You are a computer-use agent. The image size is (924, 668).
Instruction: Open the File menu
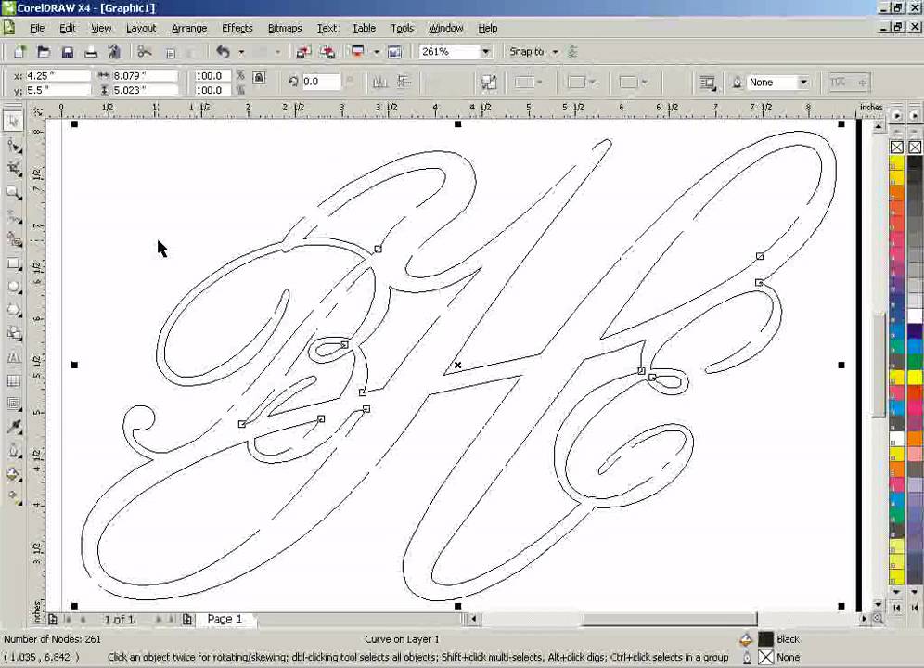(37, 28)
